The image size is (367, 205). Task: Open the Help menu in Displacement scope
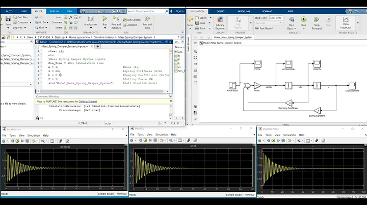tap(301, 135)
